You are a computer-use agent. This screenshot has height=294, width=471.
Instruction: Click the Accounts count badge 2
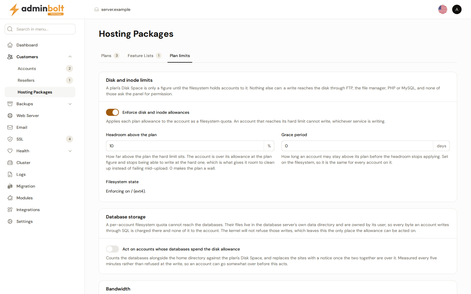(69, 69)
